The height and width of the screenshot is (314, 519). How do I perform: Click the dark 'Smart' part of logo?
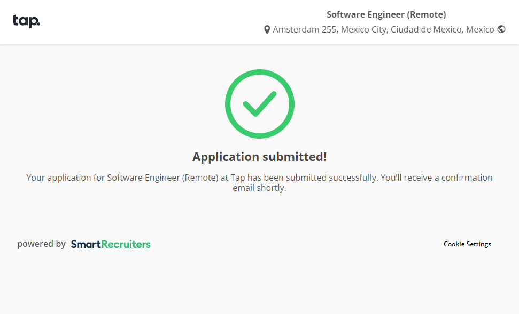coord(86,244)
